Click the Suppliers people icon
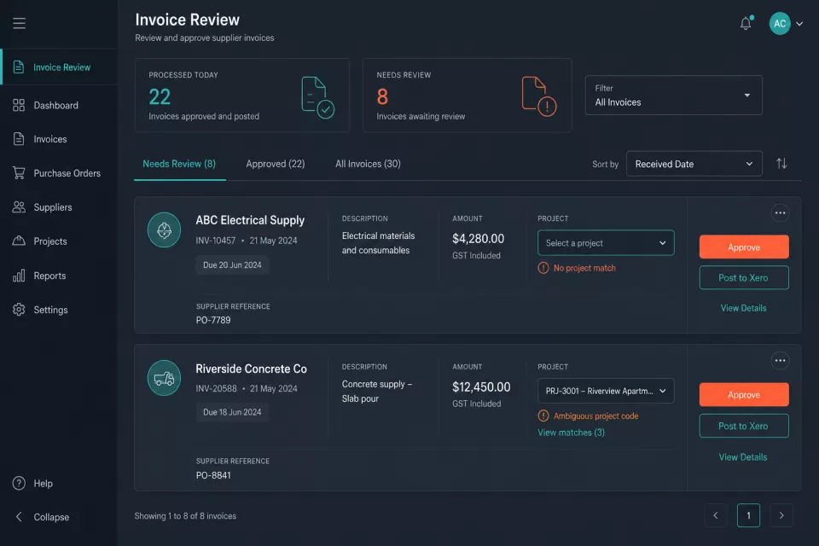The height and width of the screenshot is (546, 819). coord(19,207)
